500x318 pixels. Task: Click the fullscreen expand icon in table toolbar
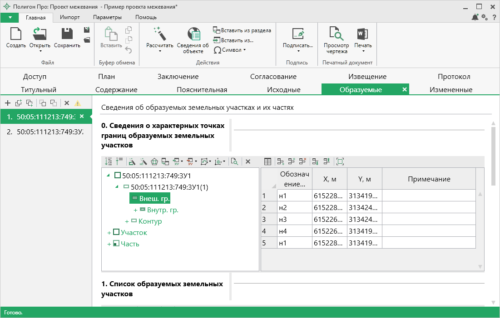pos(340,161)
